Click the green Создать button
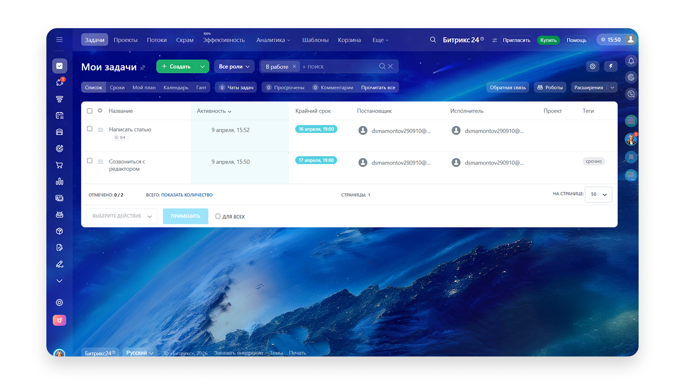685x385 pixels. (176, 67)
